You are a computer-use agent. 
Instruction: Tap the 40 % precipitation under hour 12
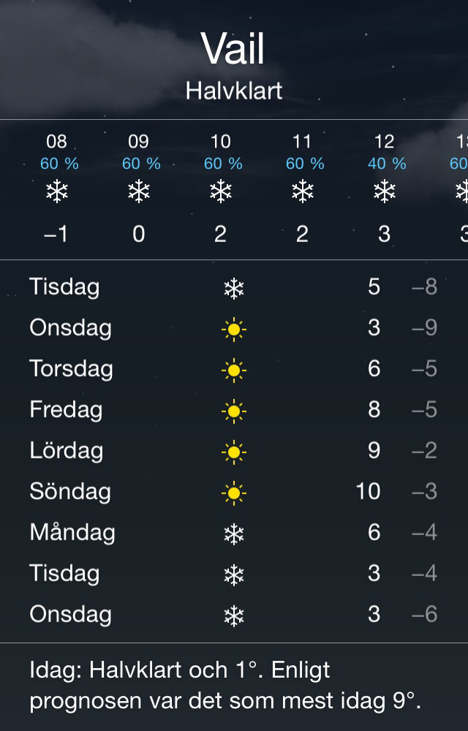point(387,164)
